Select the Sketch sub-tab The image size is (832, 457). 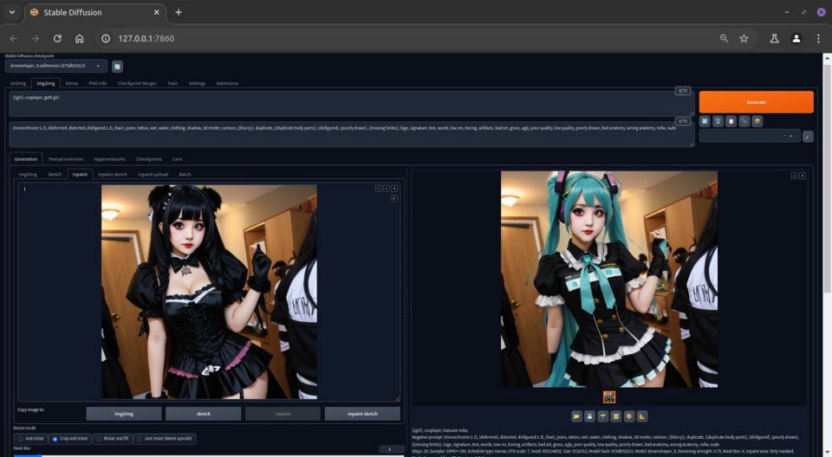(55, 175)
